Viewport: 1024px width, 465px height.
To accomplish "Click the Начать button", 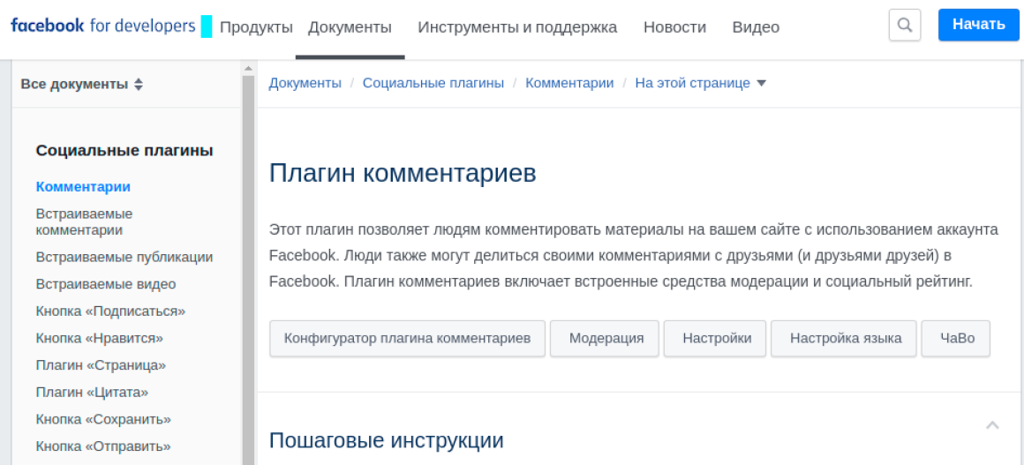I will click(978, 25).
